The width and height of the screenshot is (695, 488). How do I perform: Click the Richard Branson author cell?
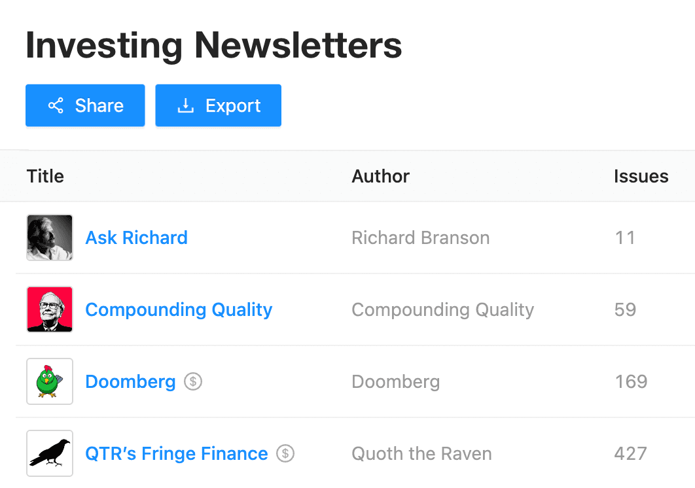420,237
